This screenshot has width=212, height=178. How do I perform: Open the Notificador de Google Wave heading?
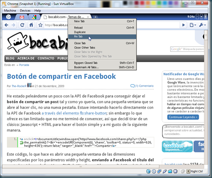click(x=184, y=74)
